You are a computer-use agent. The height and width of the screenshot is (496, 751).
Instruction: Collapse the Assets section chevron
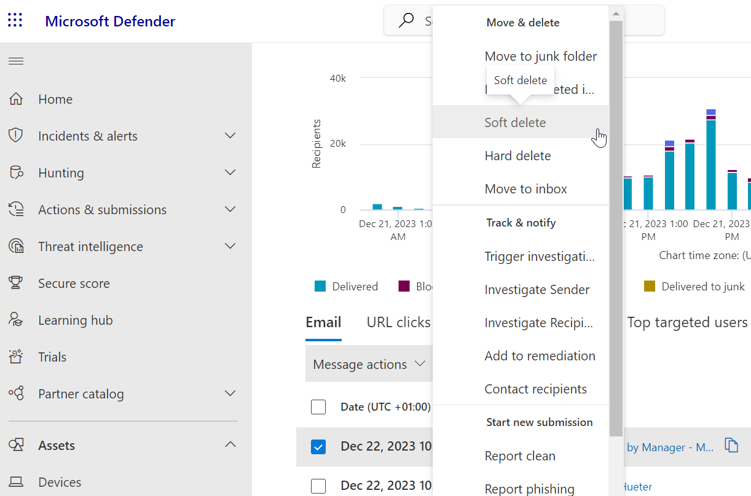(x=230, y=444)
